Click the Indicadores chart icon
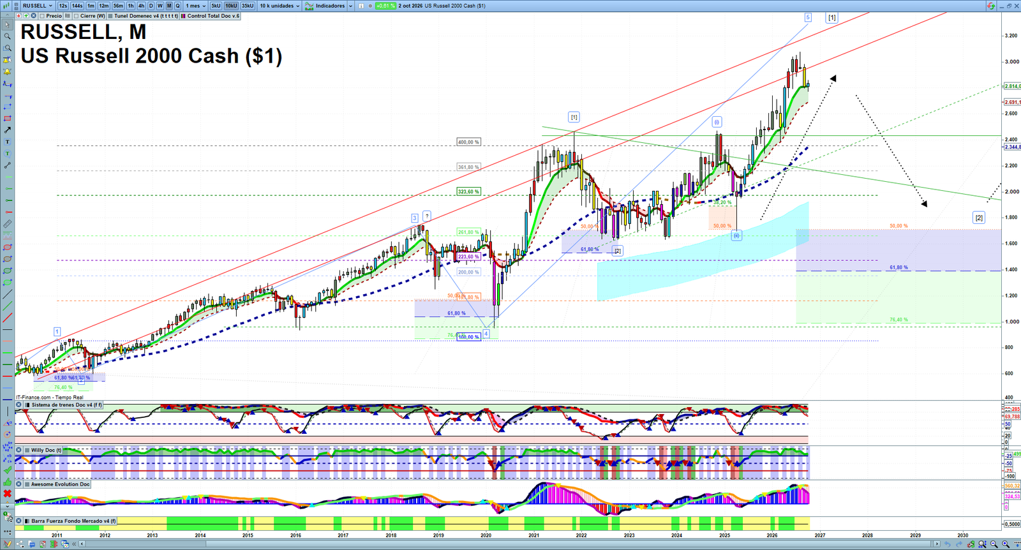The height and width of the screenshot is (550, 1021). tap(309, 6)
